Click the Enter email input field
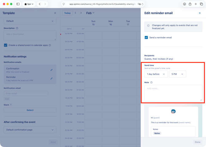206x147 pixels. click(x=26, y=93)
